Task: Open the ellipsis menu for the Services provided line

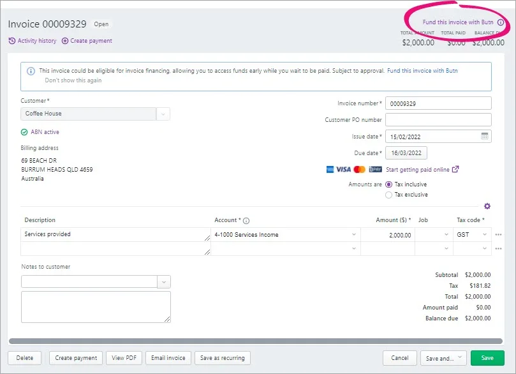Action: (499, 235)
